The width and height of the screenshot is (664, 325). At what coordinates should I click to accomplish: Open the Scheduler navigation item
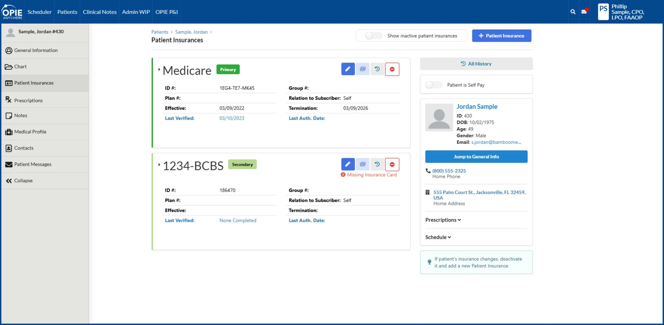pos(39,12)
